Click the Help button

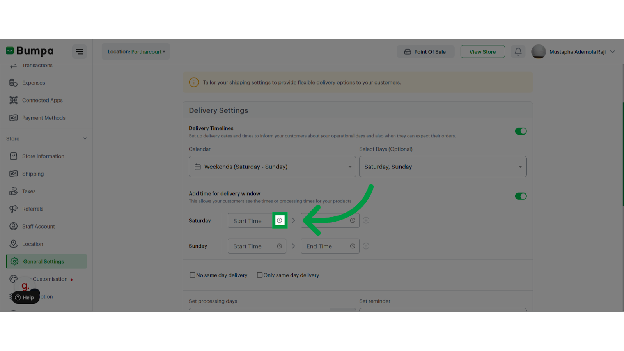(x=25, y=297)
